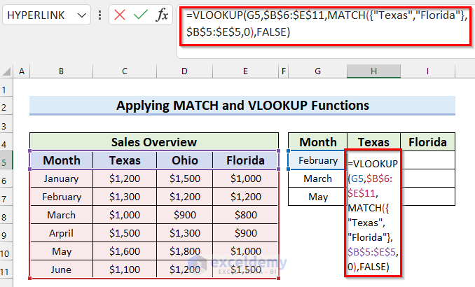Click 'Florida' header in Sales Overview table
475x287 pixels.
[x=245, y=160]
